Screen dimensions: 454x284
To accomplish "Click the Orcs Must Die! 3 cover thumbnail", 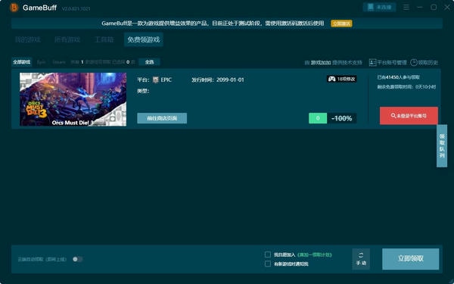I will click(73, 99).
